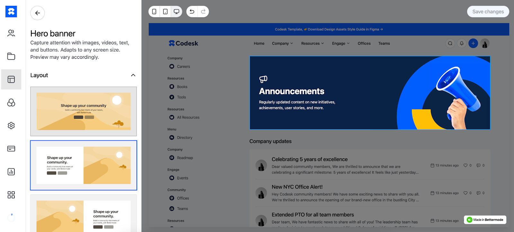
Task: Select the centered text hero layout
Action: (x=84, y=112)
